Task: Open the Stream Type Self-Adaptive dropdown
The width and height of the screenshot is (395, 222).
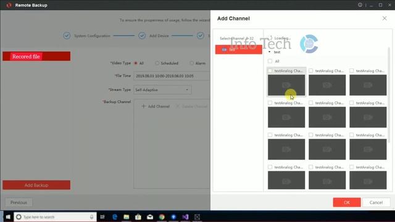Action: click(162, 90)
